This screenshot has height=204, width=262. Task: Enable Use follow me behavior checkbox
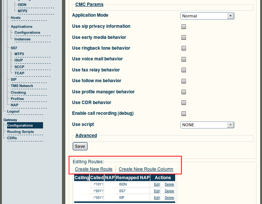click(x=184, y=81)
